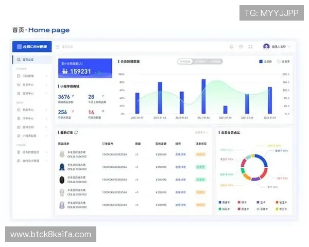Select the first segment of the chart period switch
Viewport: 309px width, 247px height.
pos(184,61)
